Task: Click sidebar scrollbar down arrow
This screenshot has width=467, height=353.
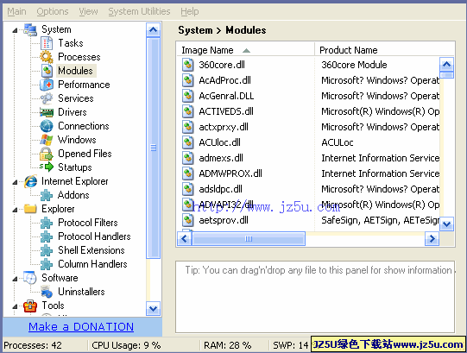Action: tap(153, 309)
